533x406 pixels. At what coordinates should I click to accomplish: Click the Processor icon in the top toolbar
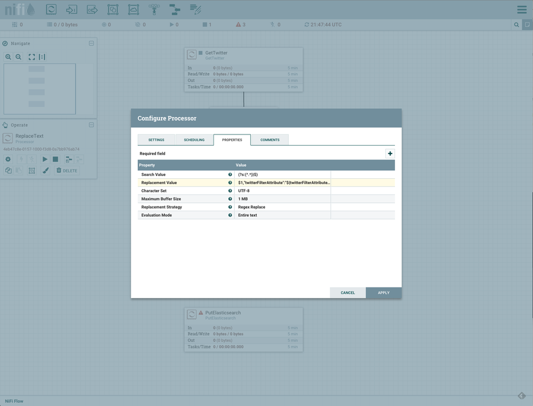(51, 9)
